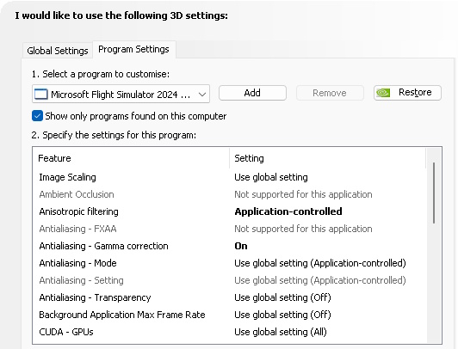Switch to the Global Settings tab
458x349 pixels.
(x=58, y=51)
